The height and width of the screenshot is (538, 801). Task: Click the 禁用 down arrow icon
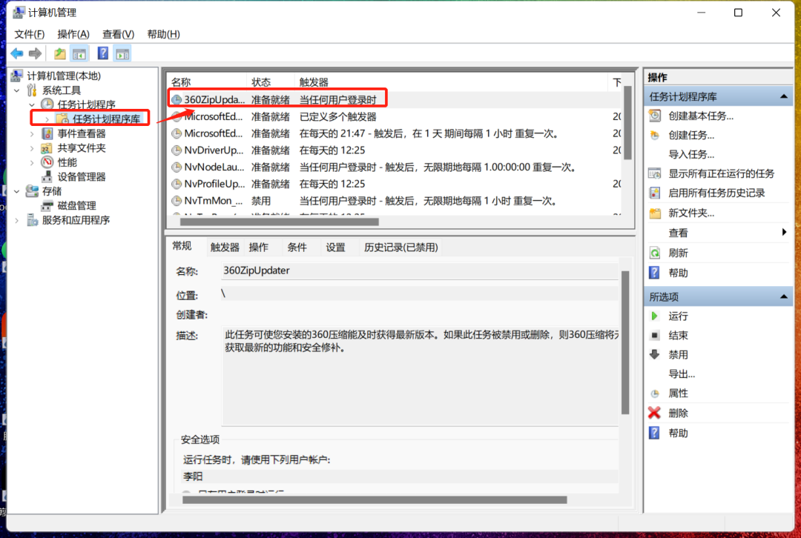(654, 354)
